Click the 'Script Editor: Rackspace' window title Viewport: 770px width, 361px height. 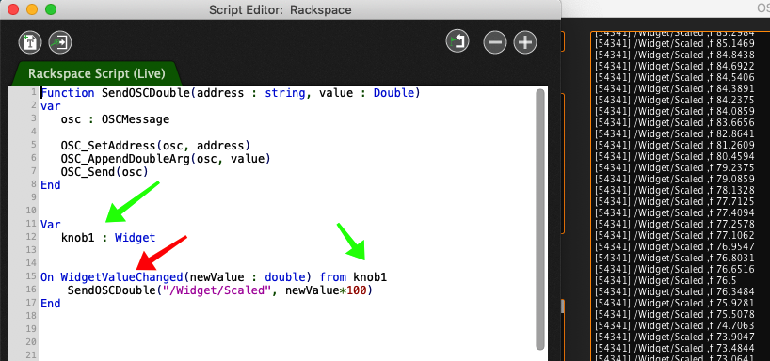pyautogui.click(x=280, y=9)
